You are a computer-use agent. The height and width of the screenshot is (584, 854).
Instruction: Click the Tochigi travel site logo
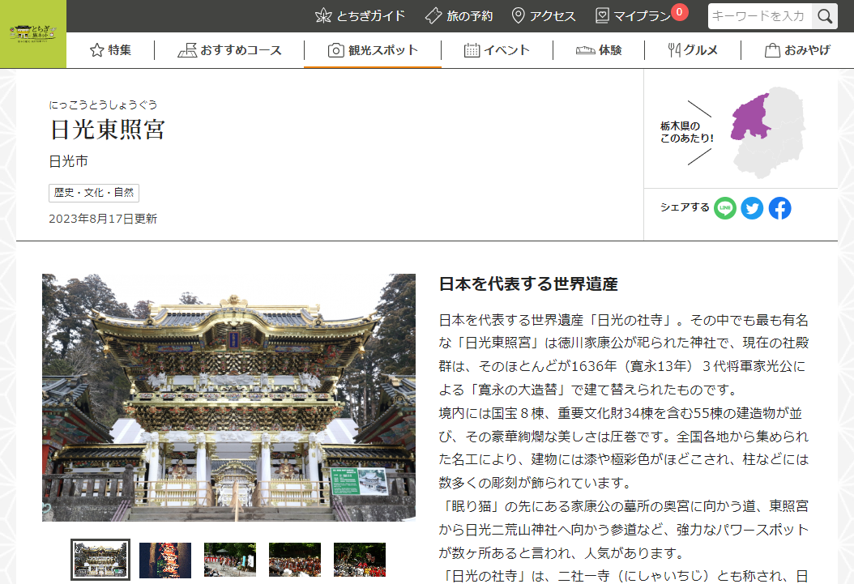(x=32, y=33)
